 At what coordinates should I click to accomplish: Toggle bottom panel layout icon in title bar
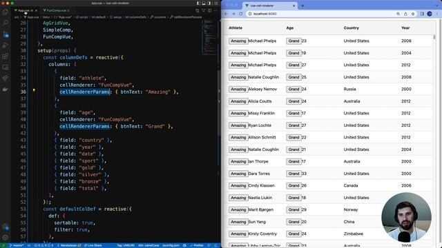pos(204,3)
